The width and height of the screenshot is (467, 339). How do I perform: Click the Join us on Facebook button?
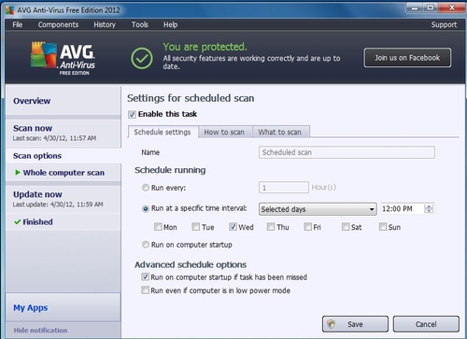point(407,58)
